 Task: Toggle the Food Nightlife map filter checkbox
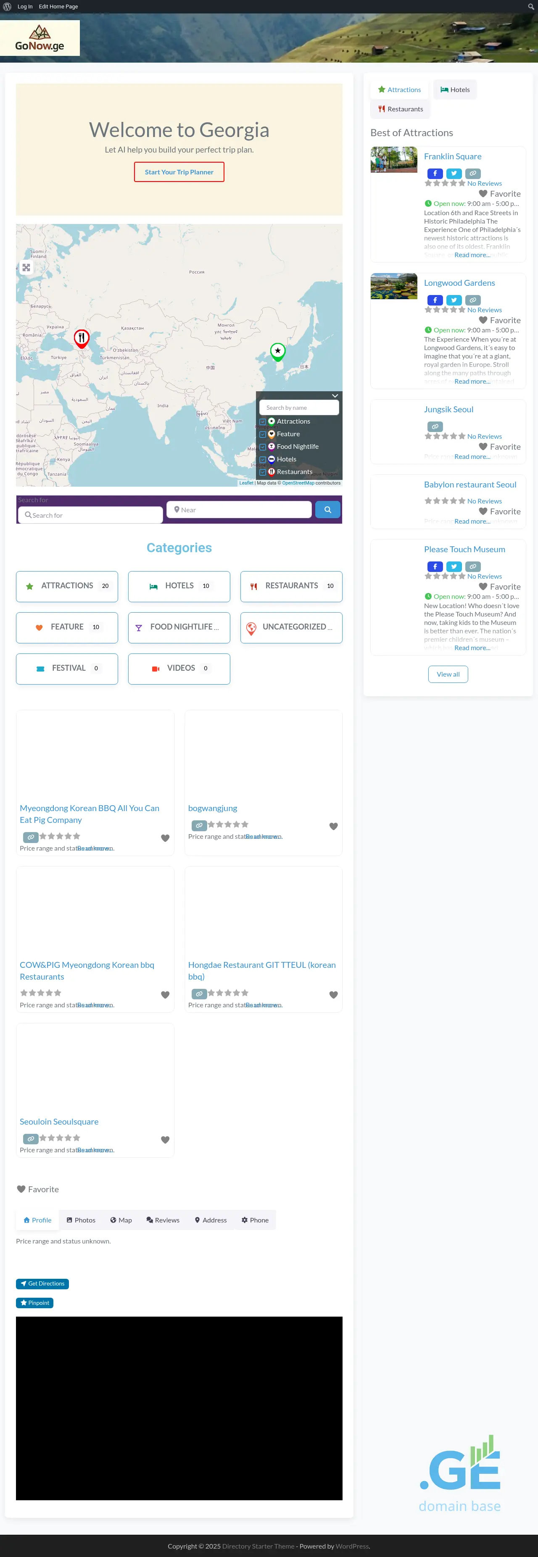263,447
